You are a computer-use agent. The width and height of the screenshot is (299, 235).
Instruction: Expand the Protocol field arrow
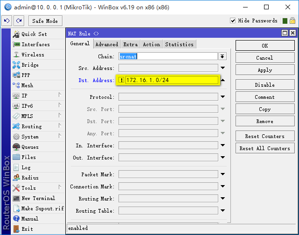pyautogui.click(x=223, y=97)
